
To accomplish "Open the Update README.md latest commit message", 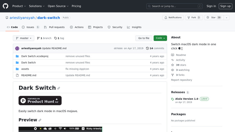I will click(54, 48).
